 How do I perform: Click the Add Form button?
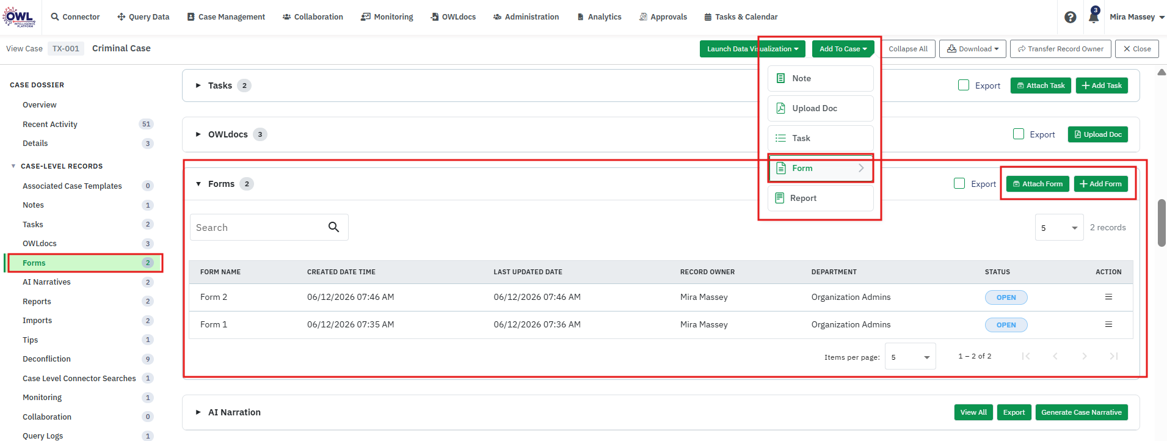[1100, 184]
